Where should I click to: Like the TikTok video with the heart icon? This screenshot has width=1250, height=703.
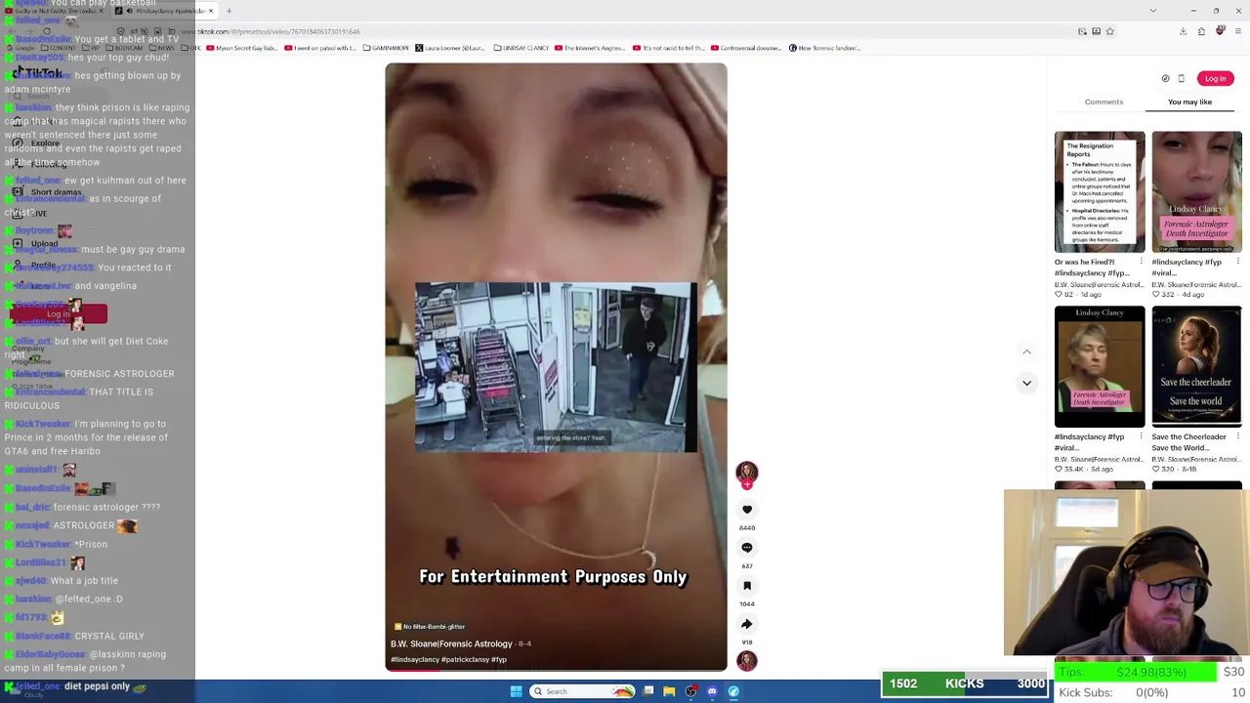click(747, 510)
